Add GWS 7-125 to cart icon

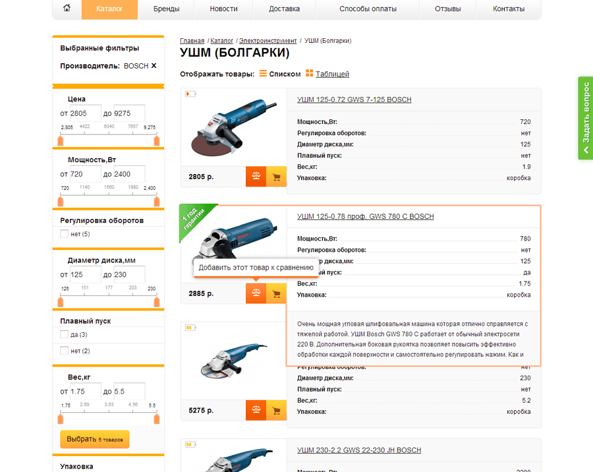[x=277, y=177]
